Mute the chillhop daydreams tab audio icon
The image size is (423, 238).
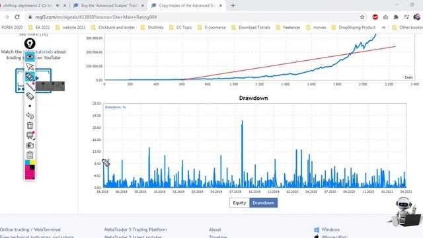(x=58, y=5)
